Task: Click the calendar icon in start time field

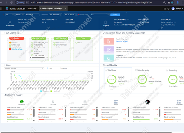Action: (x=60, y=15)
